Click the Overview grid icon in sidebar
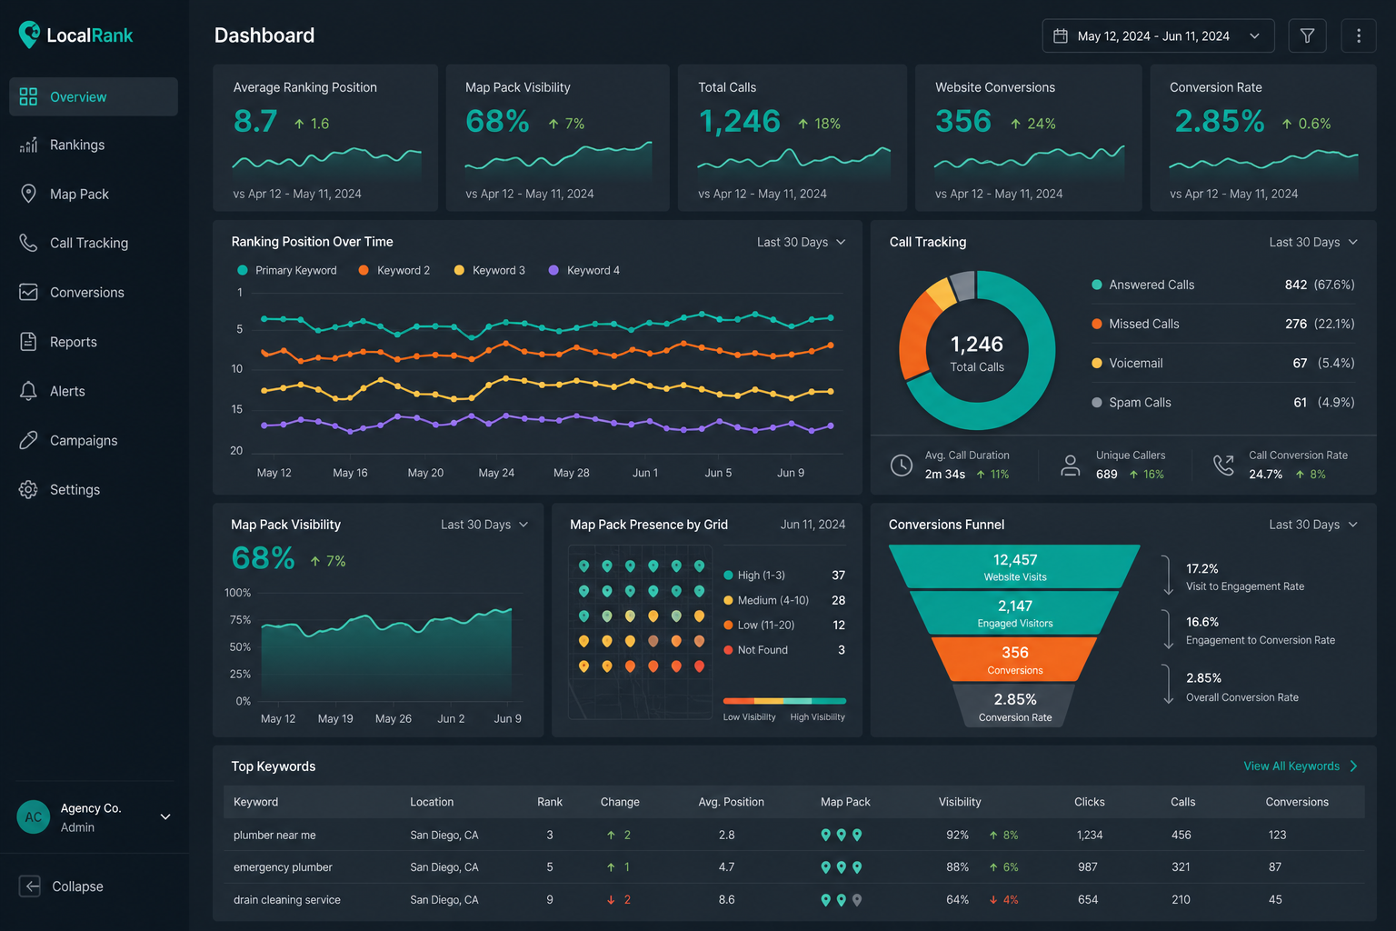This screenshot has width=1396, height=931. (28, 96)
